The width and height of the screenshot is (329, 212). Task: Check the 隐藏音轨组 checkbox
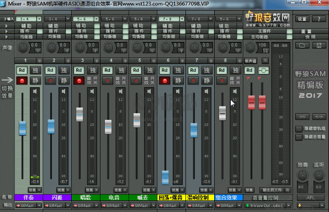pos(299,129)
